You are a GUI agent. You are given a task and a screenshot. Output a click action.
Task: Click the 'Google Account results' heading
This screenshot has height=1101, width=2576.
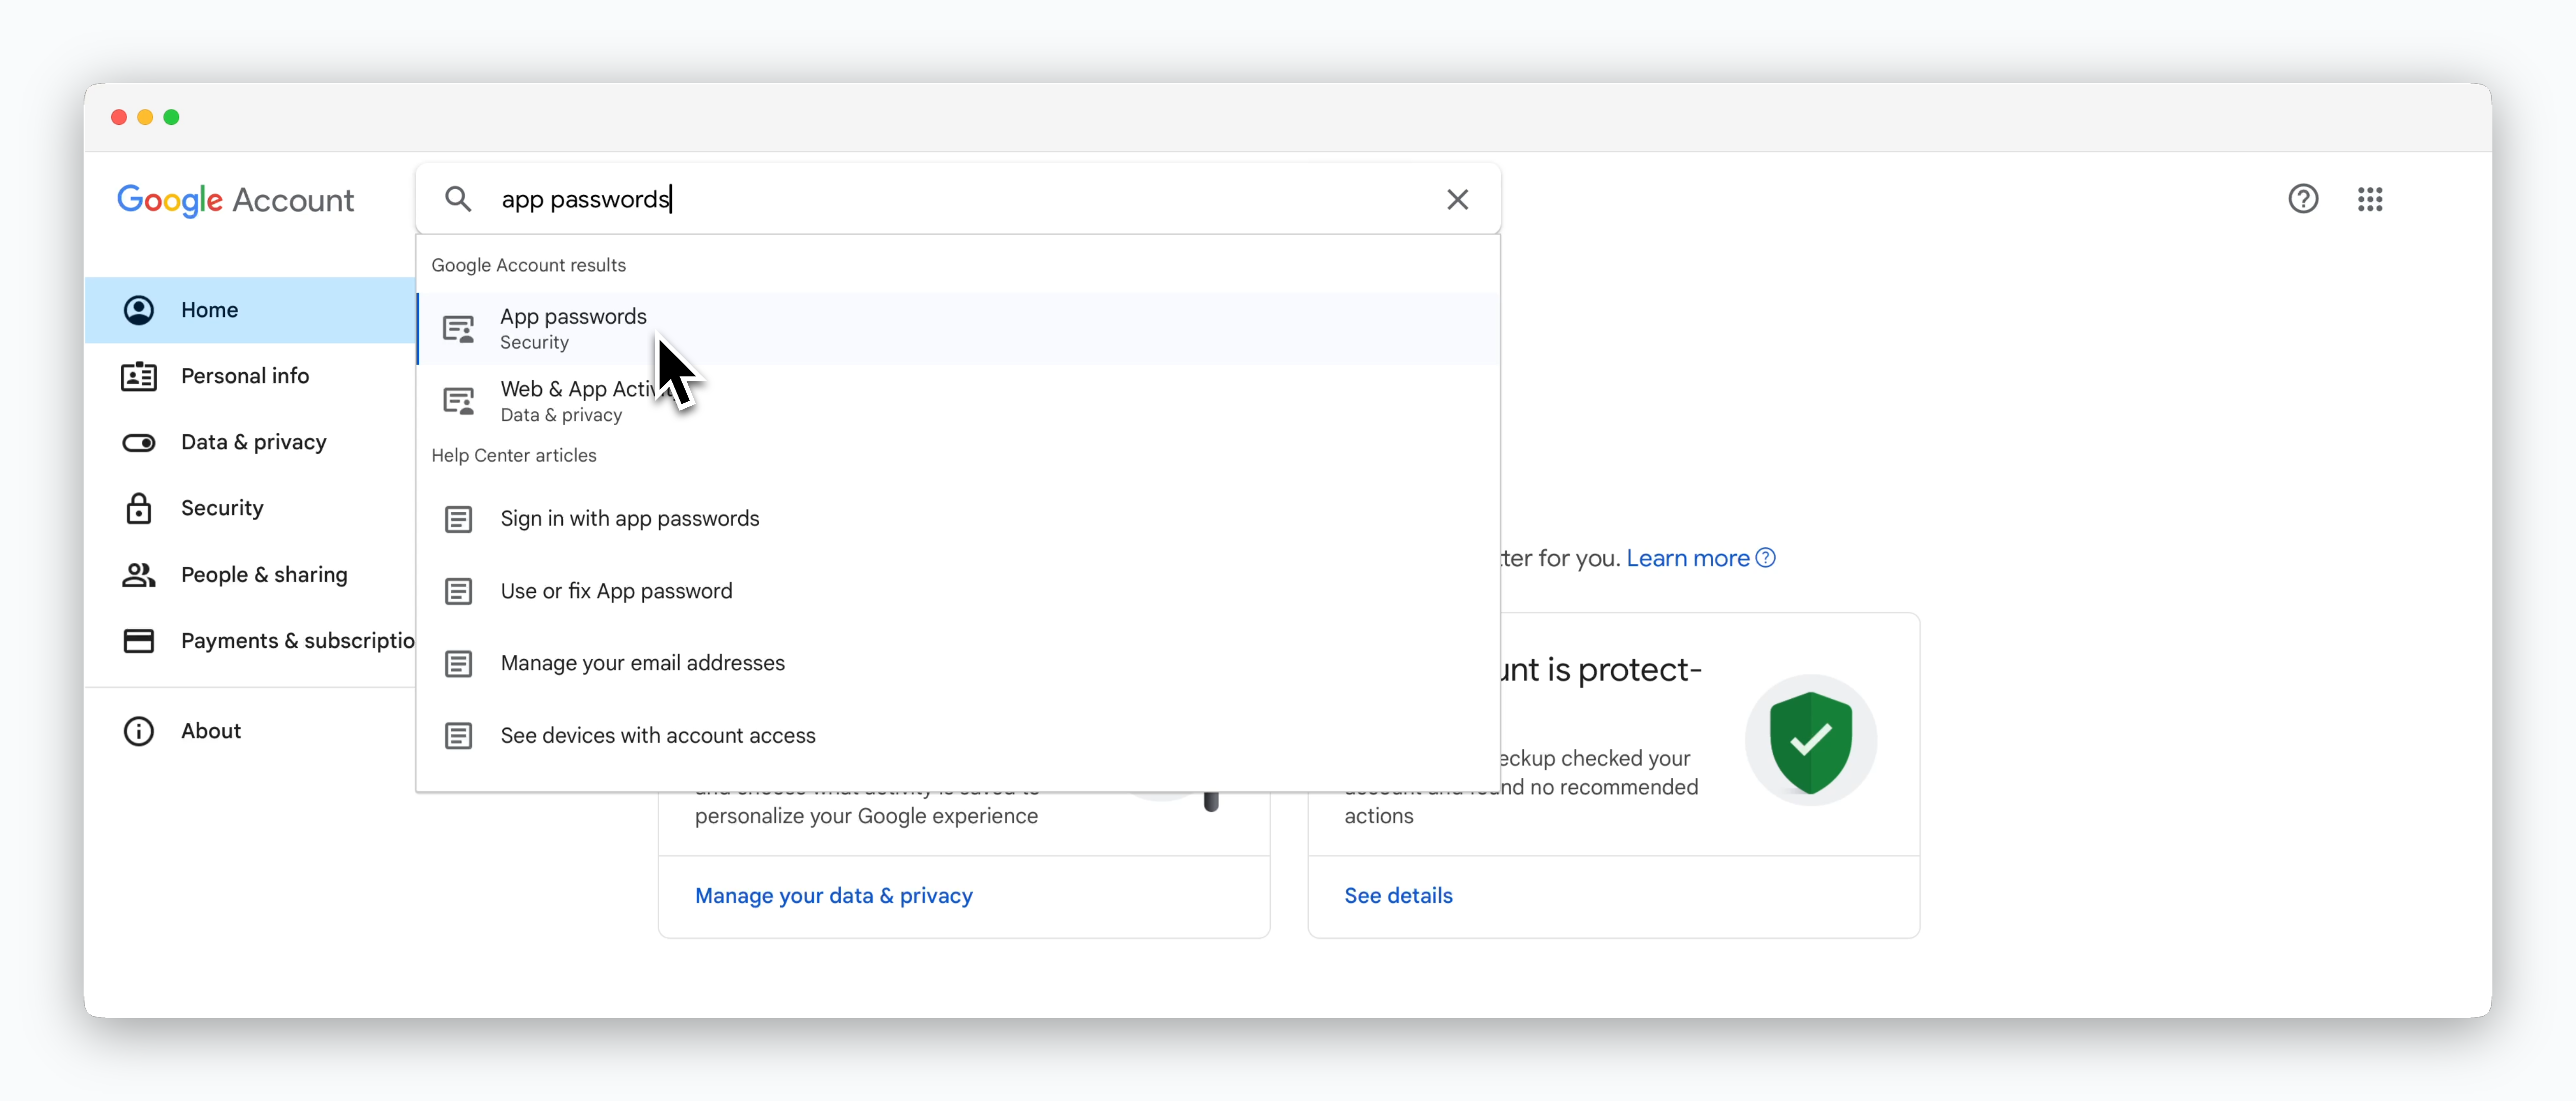(x=528, y=265)
